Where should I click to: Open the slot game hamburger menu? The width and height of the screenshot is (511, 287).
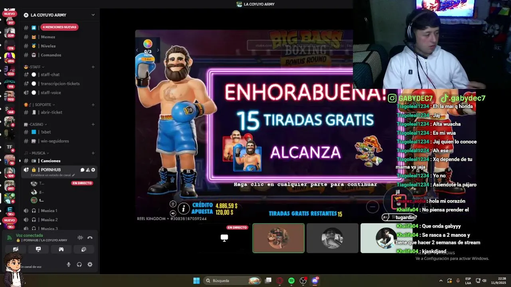click(x=173, y=204)
